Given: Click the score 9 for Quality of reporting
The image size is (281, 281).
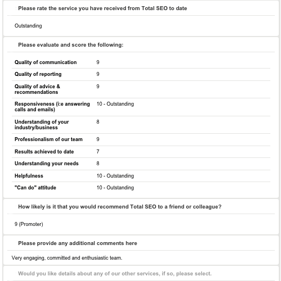Looking at the screenshot, I should 98,74.
